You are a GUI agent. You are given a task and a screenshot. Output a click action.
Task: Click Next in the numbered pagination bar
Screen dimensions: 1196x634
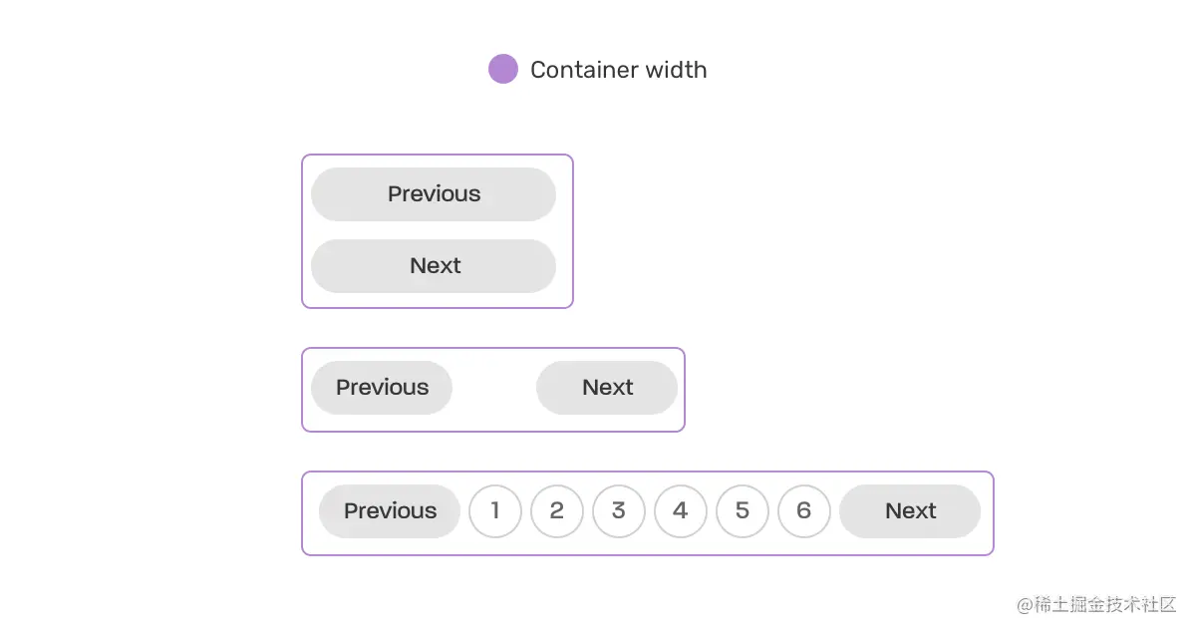click(x=910, y=511)
